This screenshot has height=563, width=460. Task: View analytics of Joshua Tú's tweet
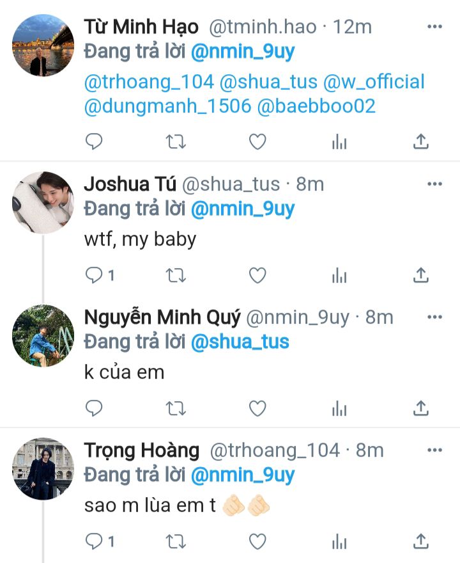pyautogui.click(x=339, y=275)
